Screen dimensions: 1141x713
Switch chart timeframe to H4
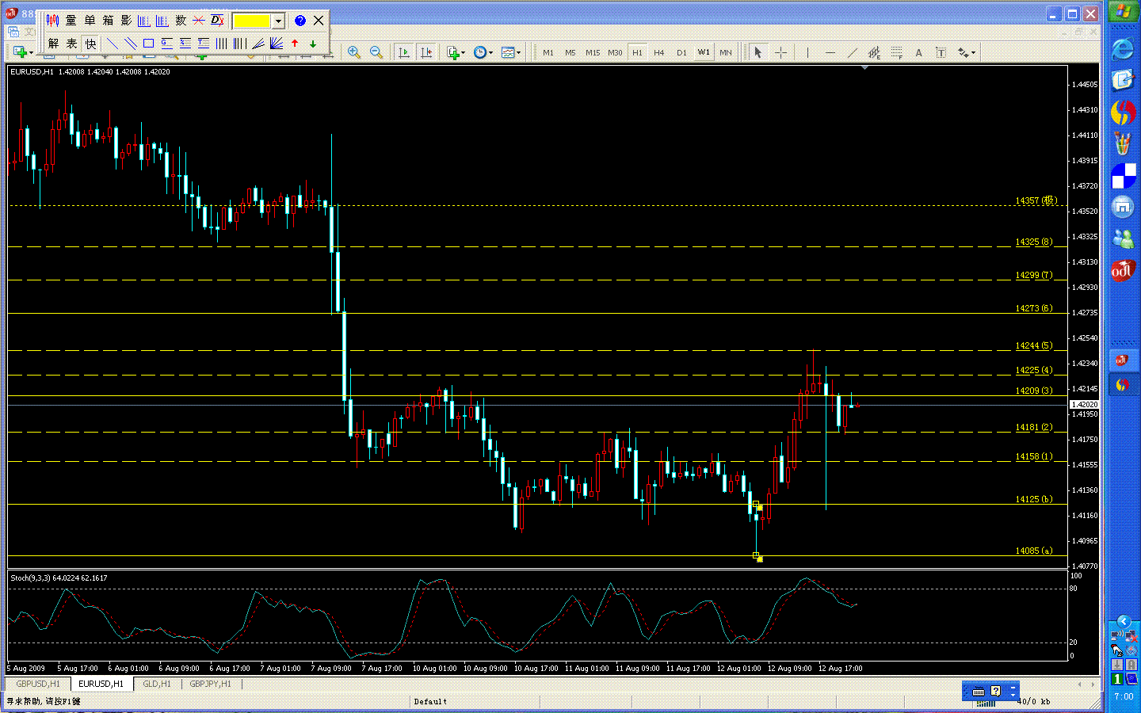[659, 52]
